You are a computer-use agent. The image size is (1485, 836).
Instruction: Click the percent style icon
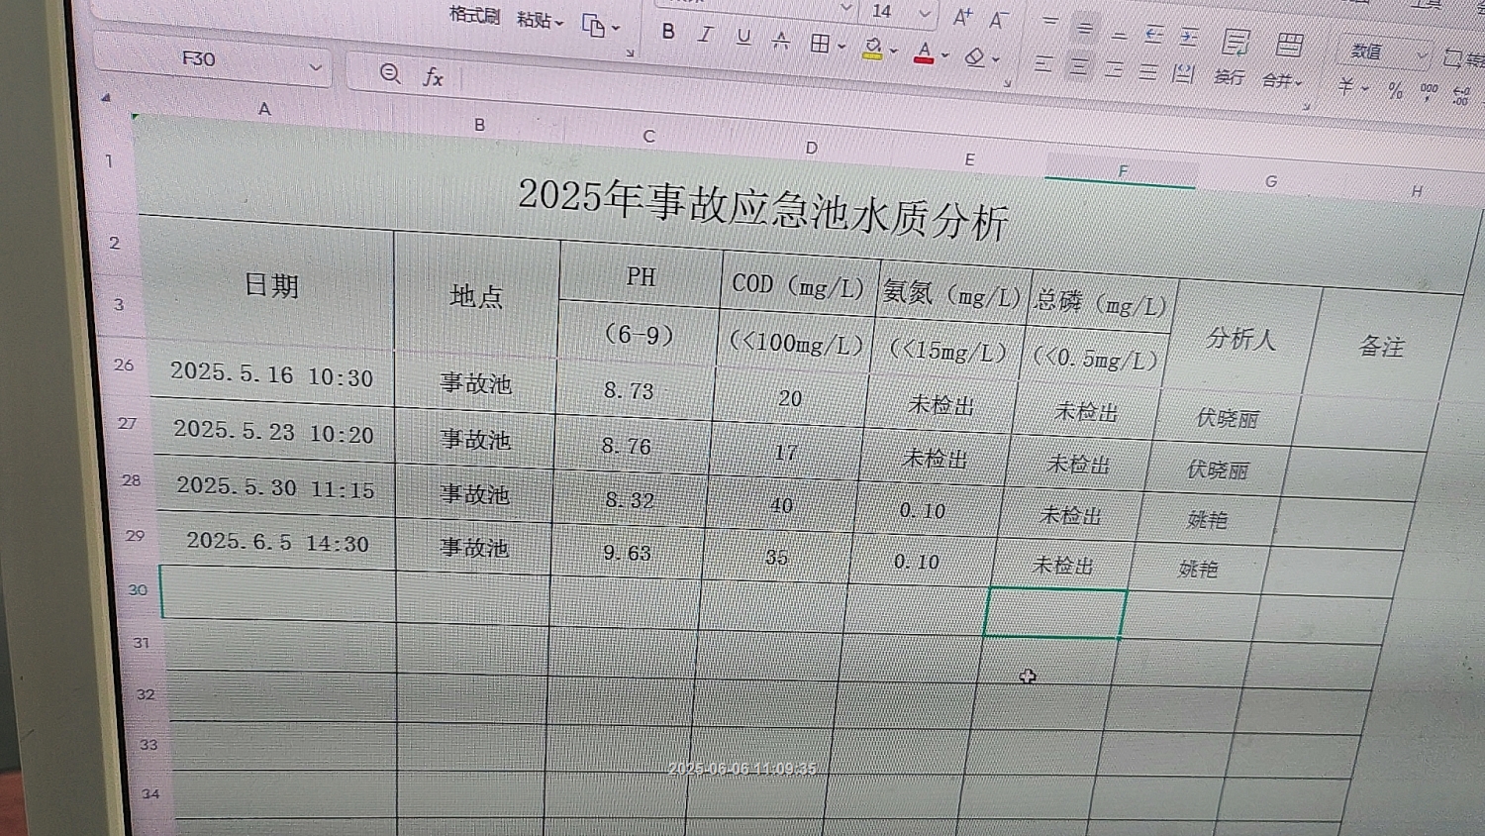pos(1396,90)
